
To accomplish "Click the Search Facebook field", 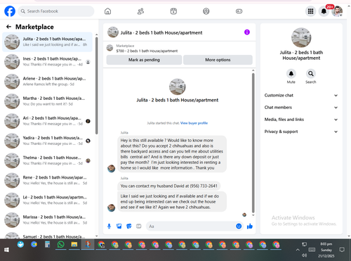I will click(56, 11).
